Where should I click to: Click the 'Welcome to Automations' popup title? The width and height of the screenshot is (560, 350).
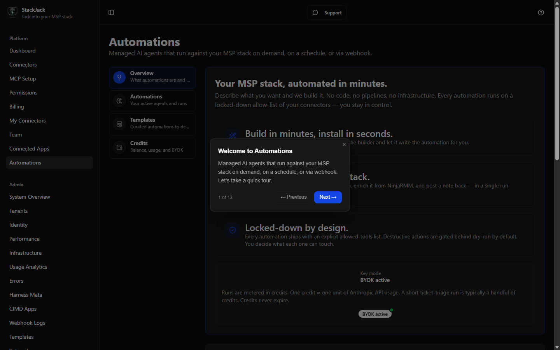(255, 151)
